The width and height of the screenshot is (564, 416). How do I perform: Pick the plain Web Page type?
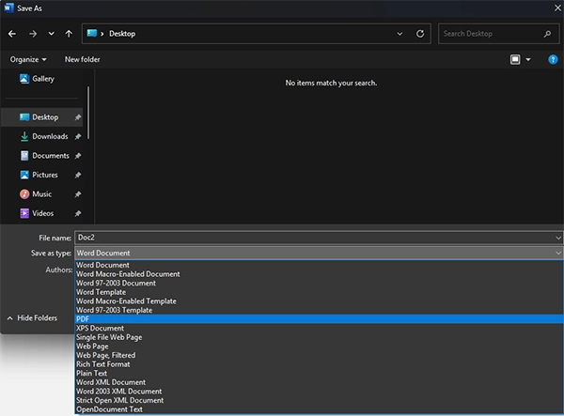point(319,347)
